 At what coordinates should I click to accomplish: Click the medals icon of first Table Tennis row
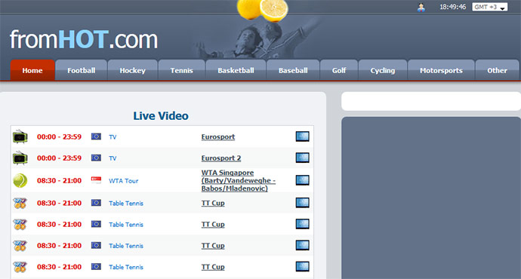[x=20, y=203]
